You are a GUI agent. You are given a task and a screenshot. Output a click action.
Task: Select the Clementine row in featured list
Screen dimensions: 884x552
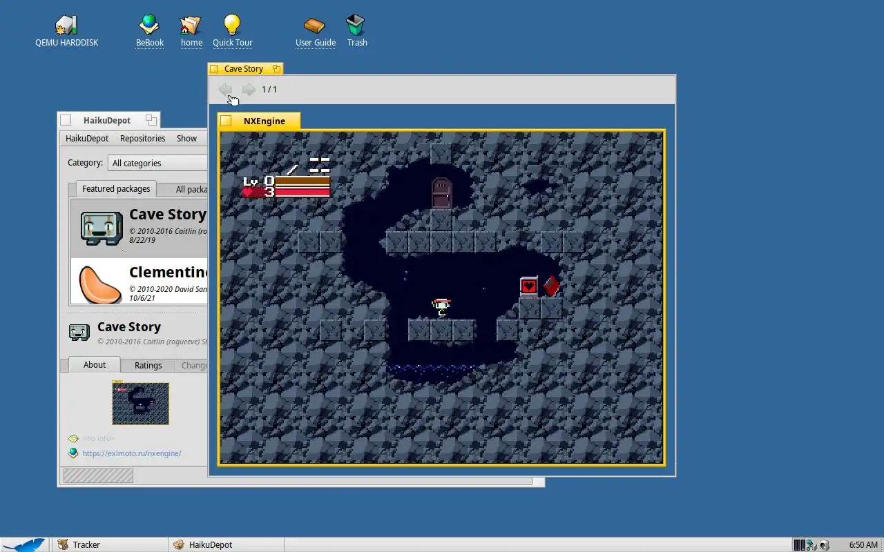(139, 282)
